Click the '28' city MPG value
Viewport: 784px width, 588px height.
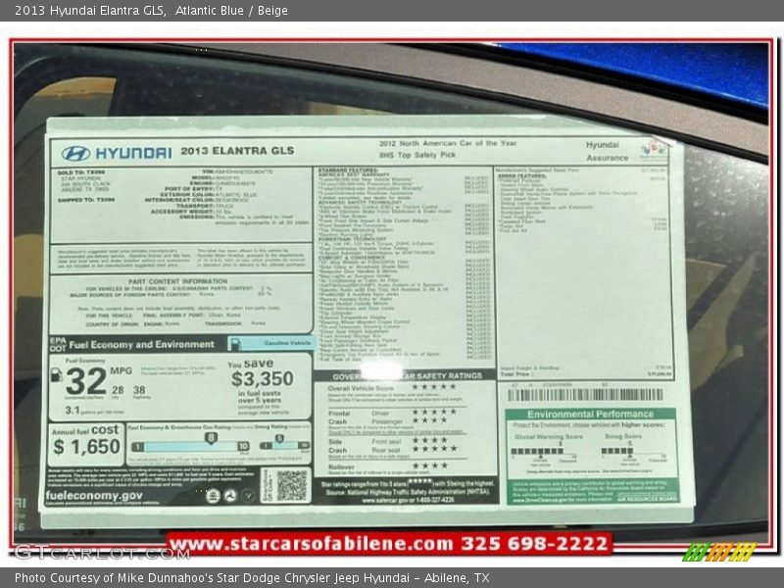tap(118, 390)
